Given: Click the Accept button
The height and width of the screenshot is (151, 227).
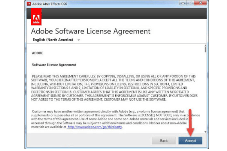Looking at the screenshot, I should (x=190, y=141).
